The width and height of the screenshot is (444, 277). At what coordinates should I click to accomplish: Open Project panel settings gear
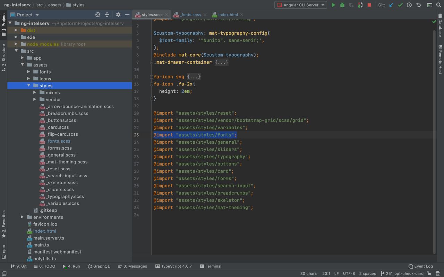point(118,15)
